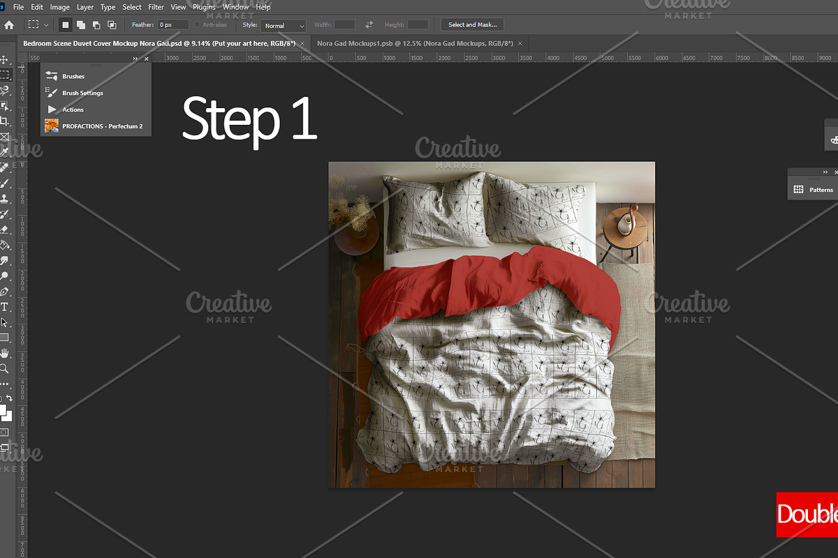838x558 pixels.
Task: Select the Crop tool in toolbar
Action: coord(4,121)
